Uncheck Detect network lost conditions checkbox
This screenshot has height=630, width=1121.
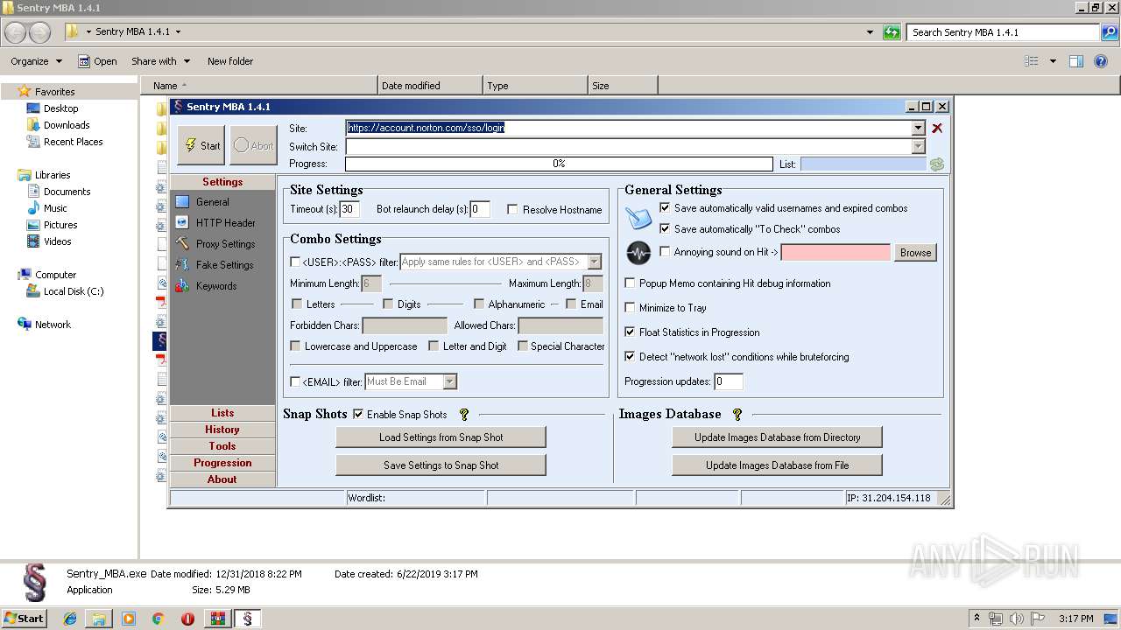[x=630, y=357]
